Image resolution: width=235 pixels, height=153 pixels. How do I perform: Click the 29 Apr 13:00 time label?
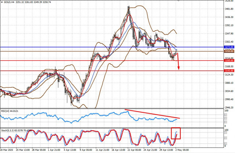point(166,150)
